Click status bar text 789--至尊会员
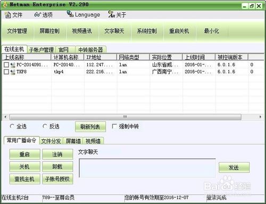The height and width of the screenshot is (204, 266). pyautogui.click(x=59, y=198)
